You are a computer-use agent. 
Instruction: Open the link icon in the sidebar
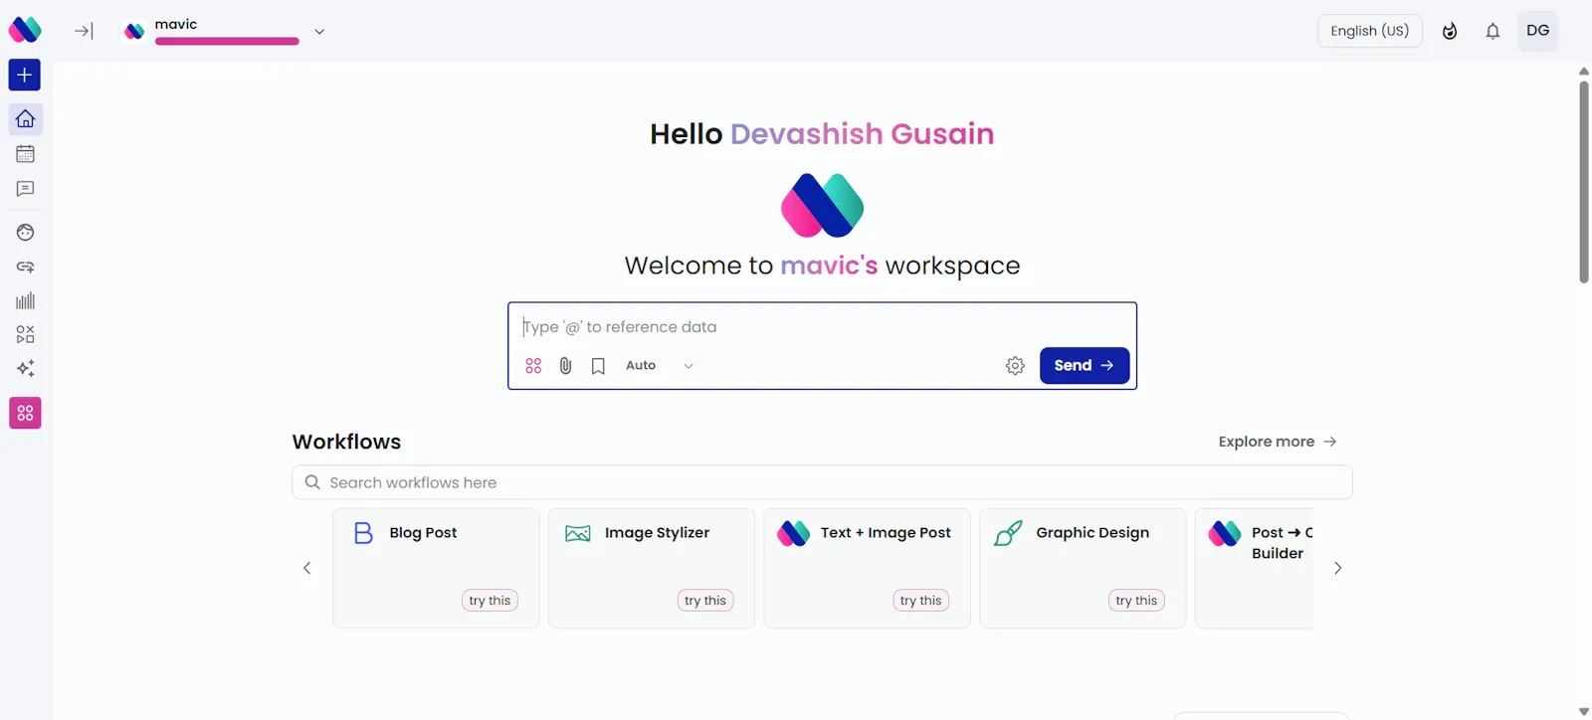pyautogui.click(x=25, y=267)
